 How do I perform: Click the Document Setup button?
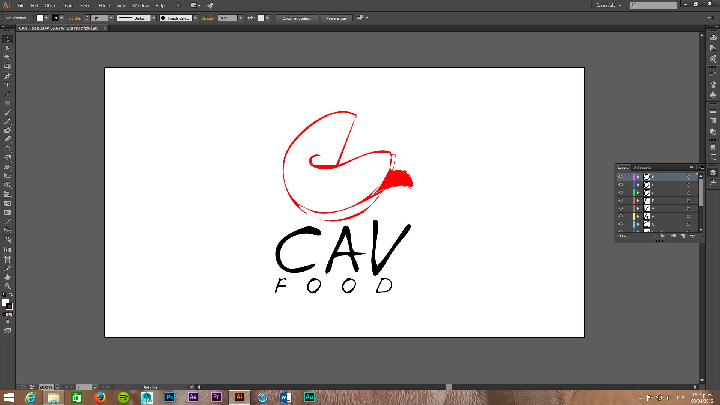pyautogui.click(x=296, y=18)
